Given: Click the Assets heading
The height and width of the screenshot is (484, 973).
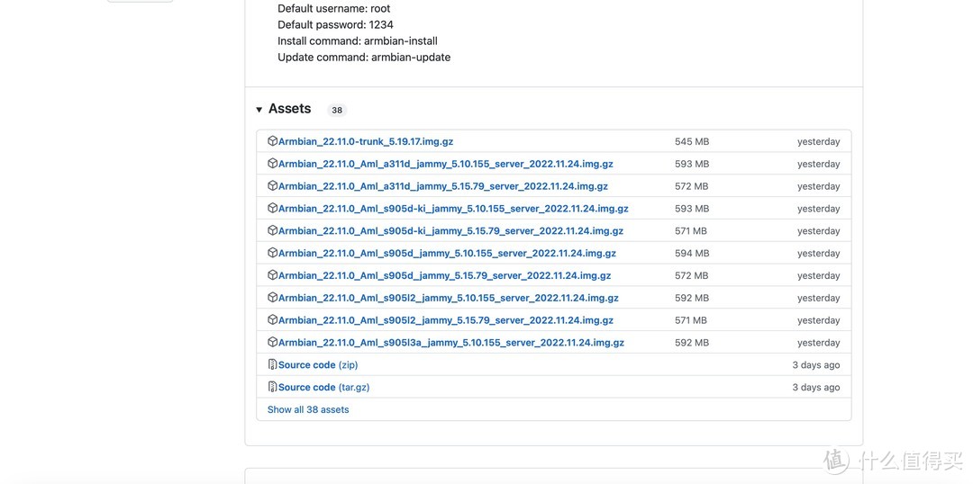Looking at the screenshot, I should coord(290,109).
